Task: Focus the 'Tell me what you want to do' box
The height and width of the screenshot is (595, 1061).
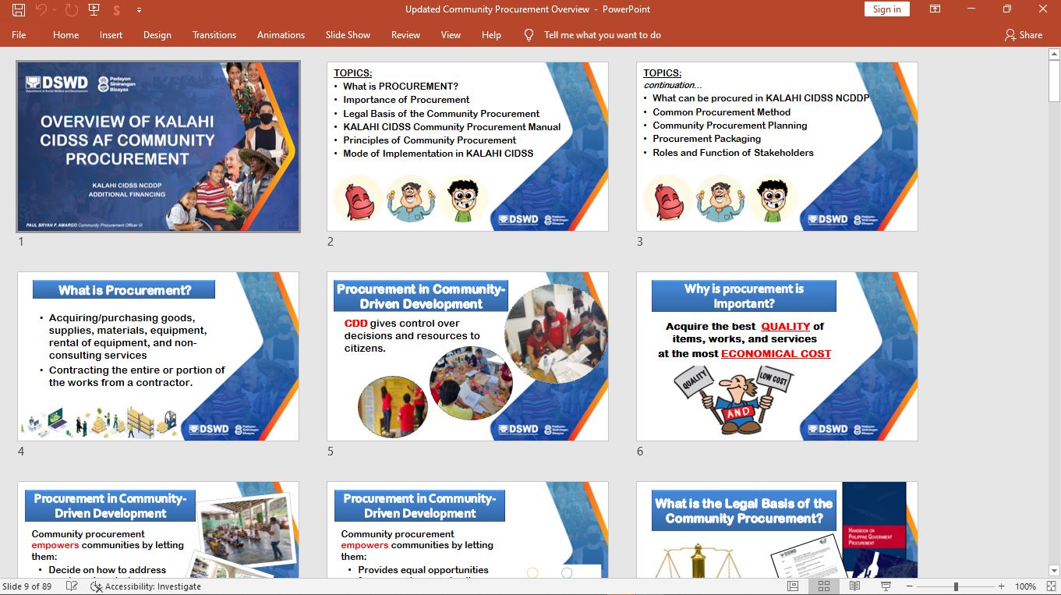Action: pyautogui.click(x=602, y=35)
